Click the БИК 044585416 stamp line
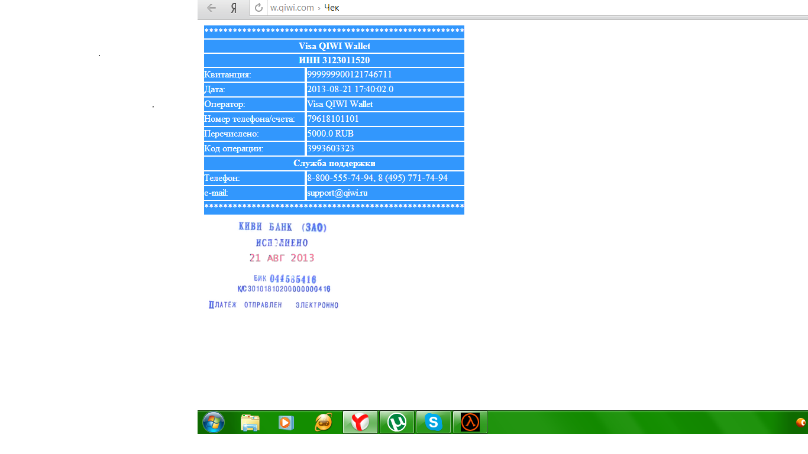The width and height of the screenshot is (808, 454). coord(285,278)
